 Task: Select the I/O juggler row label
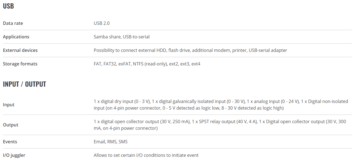pyautogui.click(x=14, y=155)
